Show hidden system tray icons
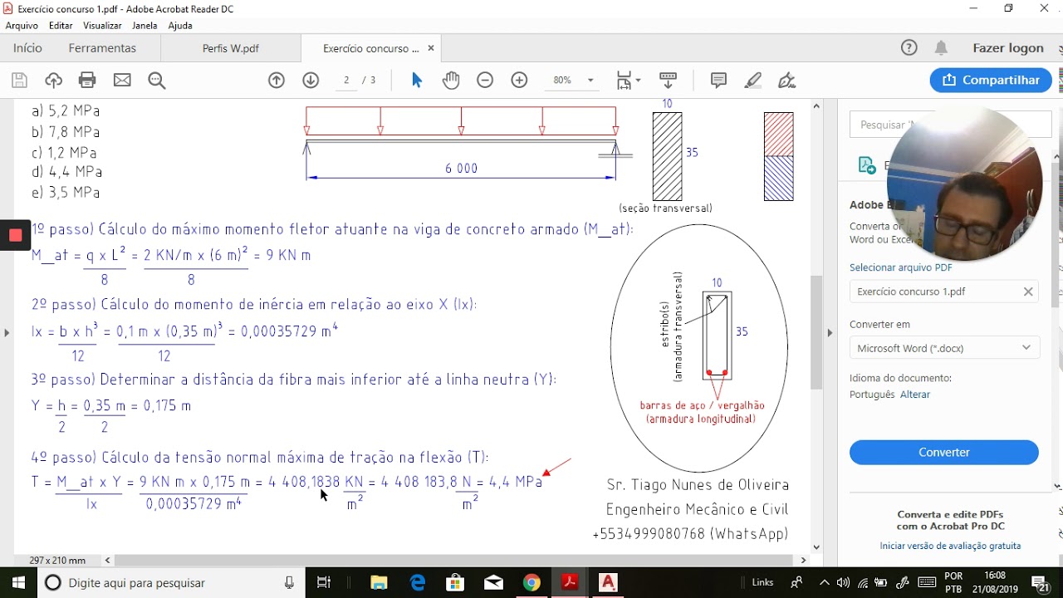This screenshot has width=1063, height=598. 824,583
